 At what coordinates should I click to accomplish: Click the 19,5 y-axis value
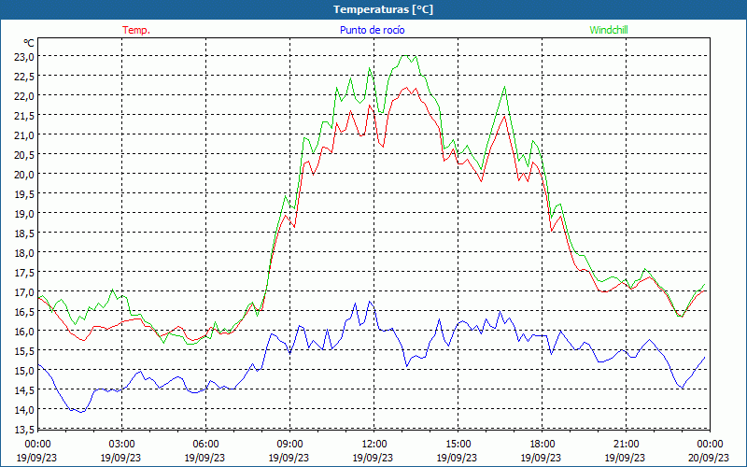24,193
